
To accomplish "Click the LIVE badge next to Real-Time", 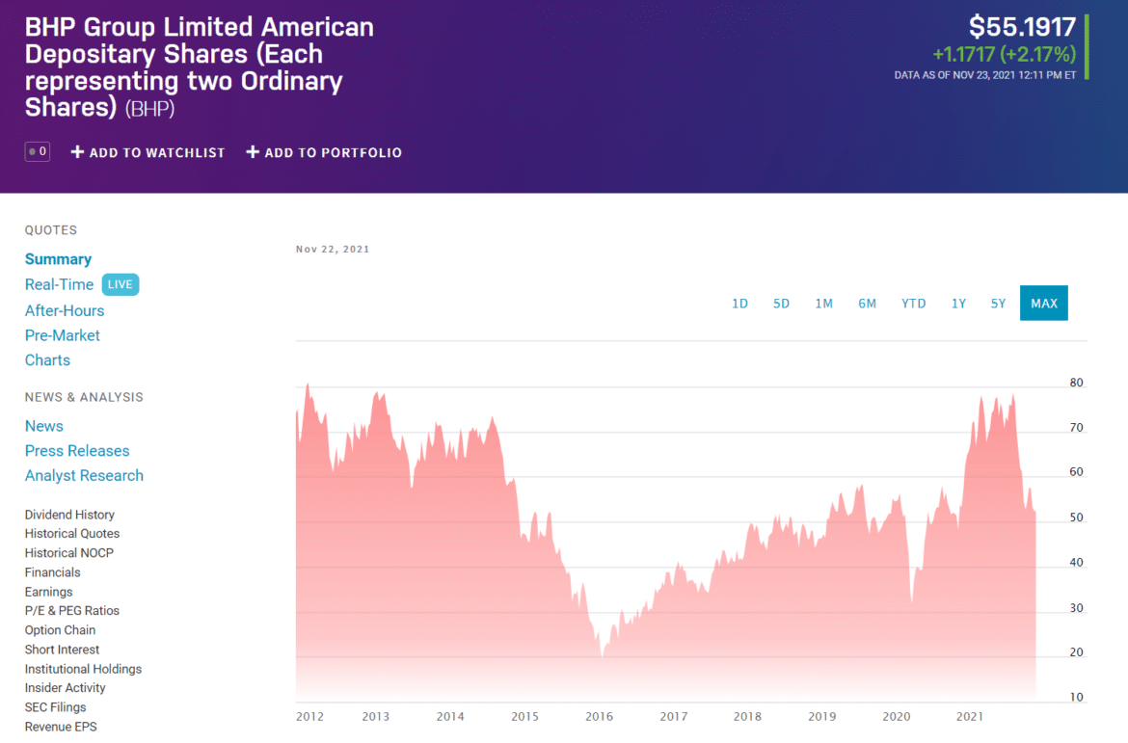I will pyautogui.click(x=121, y=284).
